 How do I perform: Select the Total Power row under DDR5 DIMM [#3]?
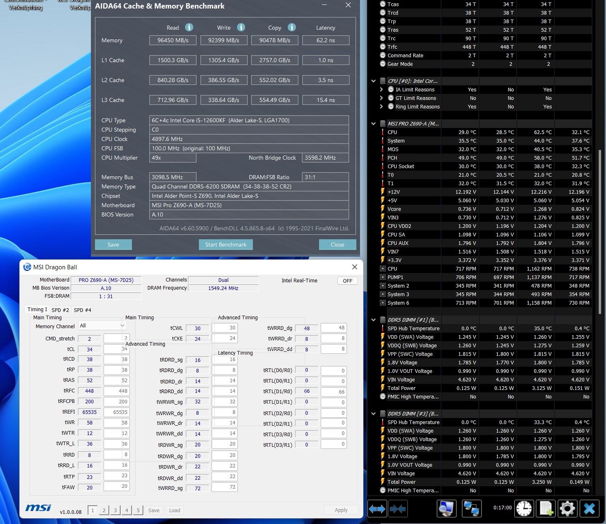(x=485, y=482)
